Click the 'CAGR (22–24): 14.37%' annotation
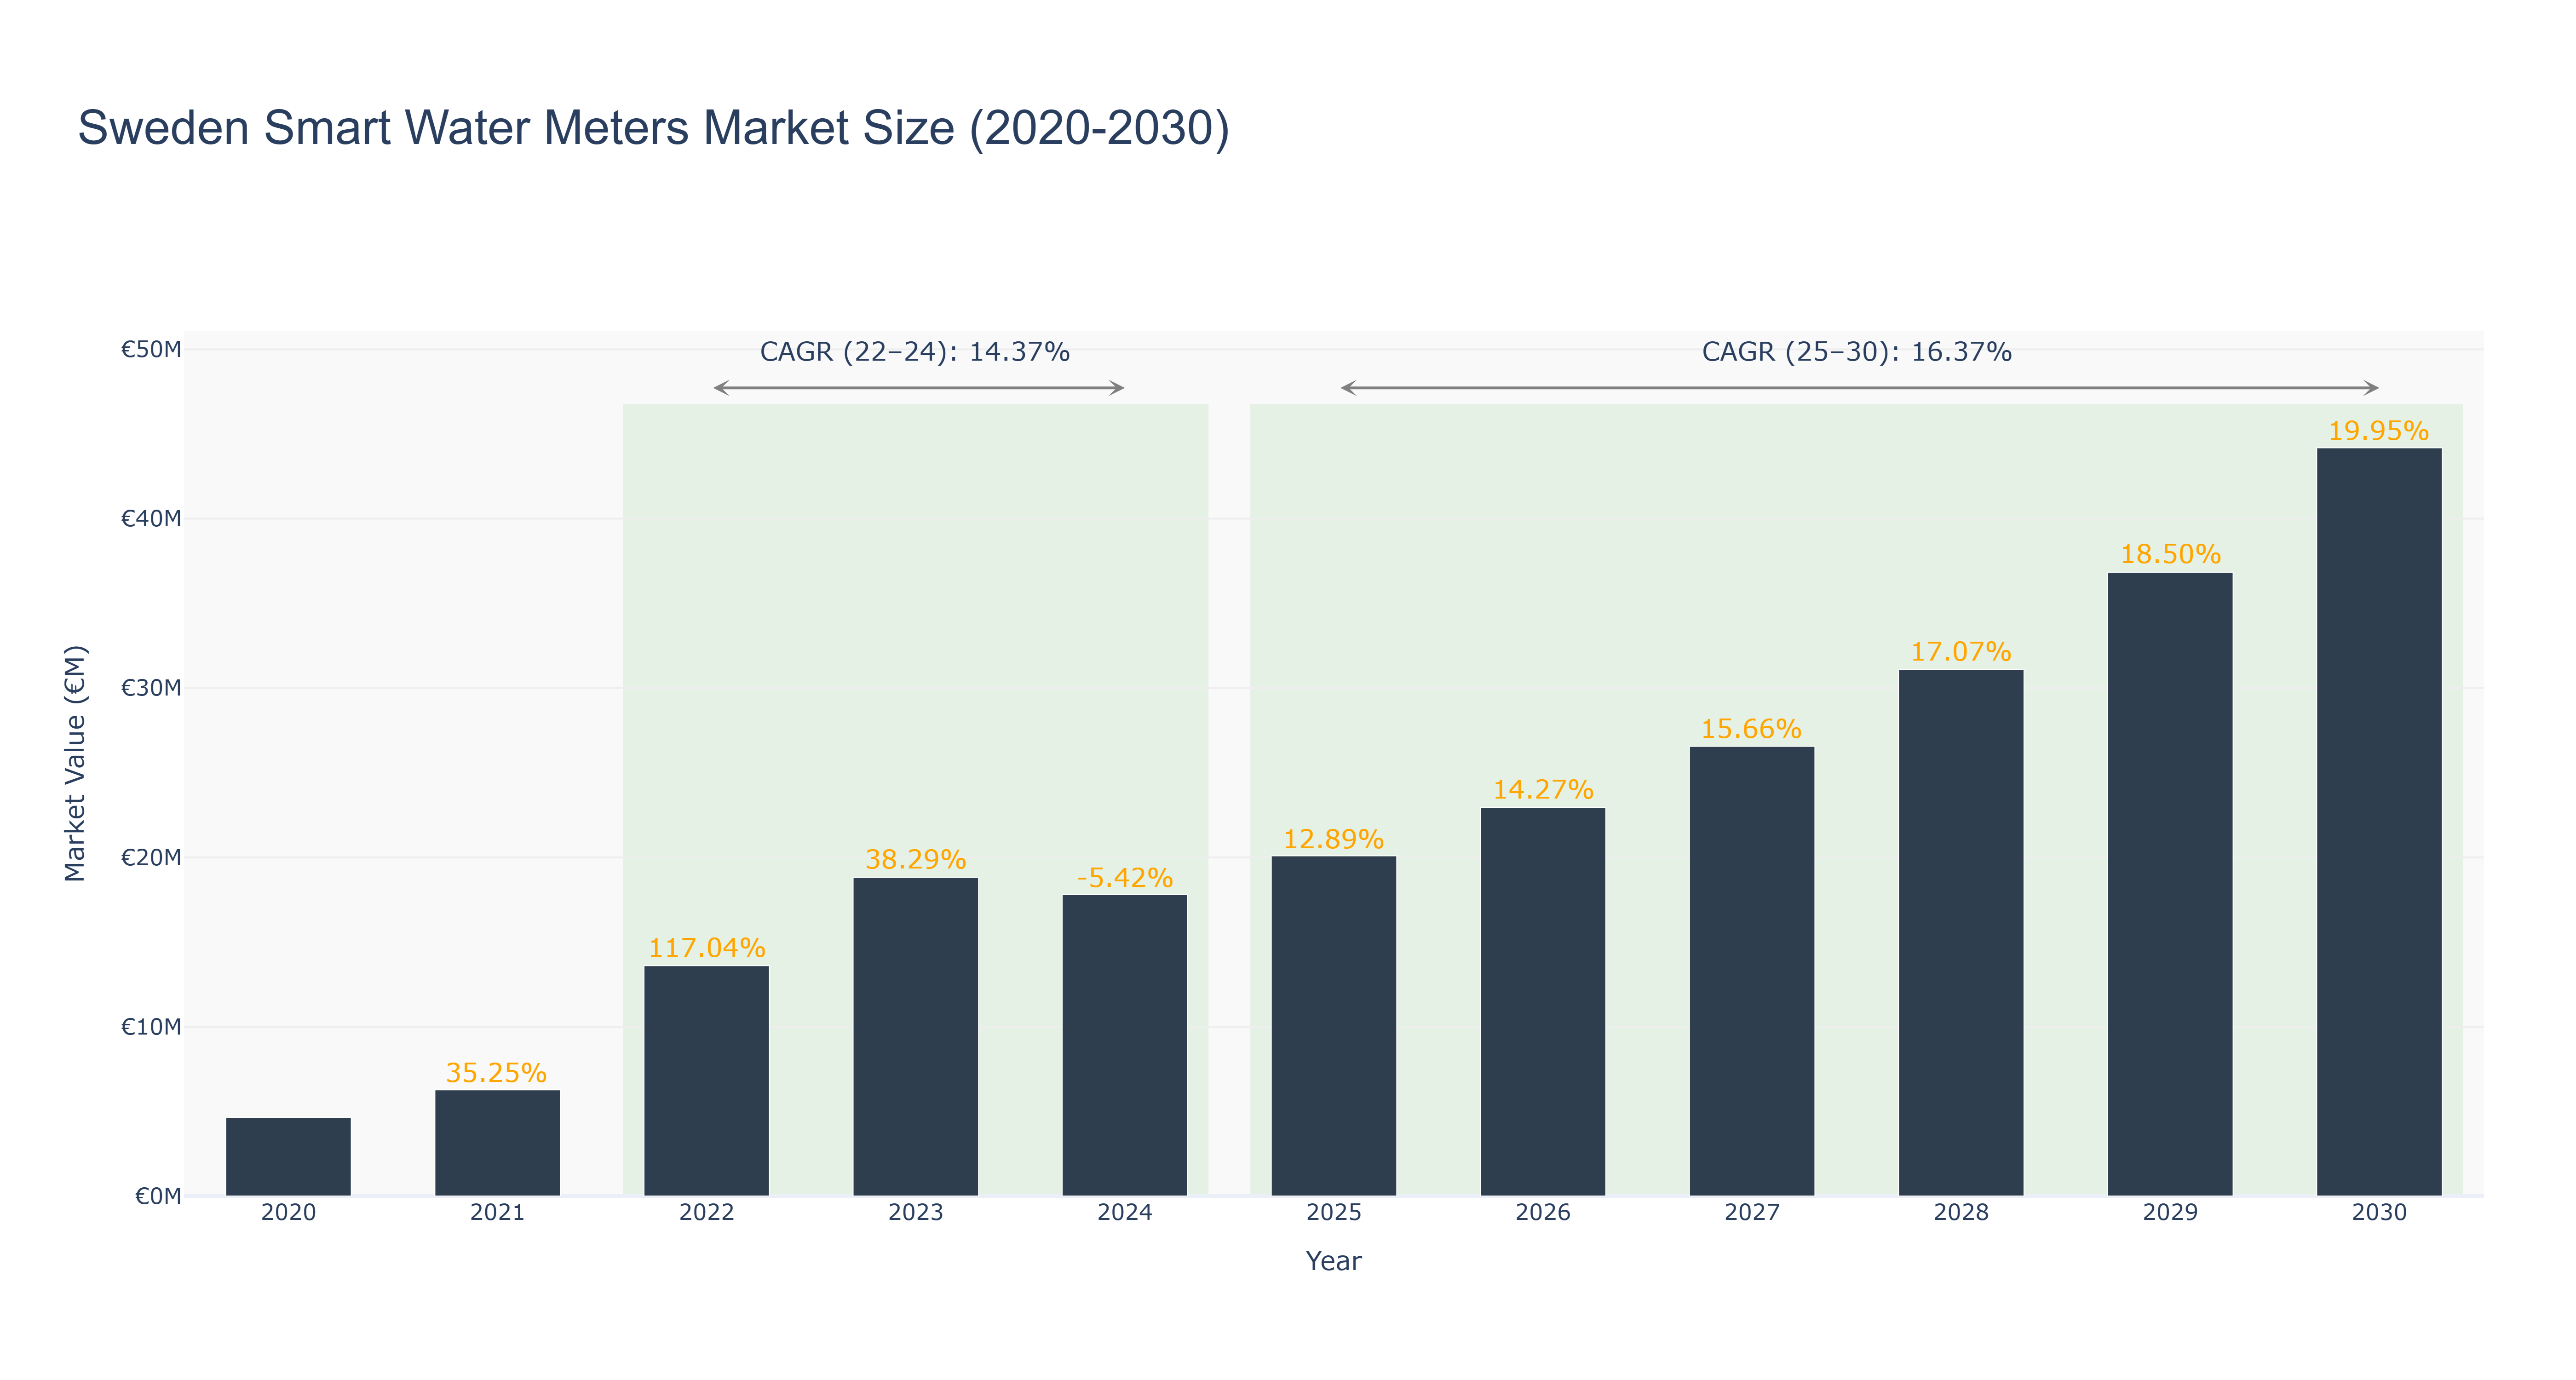The image size is (2576, 1380). 914,352
